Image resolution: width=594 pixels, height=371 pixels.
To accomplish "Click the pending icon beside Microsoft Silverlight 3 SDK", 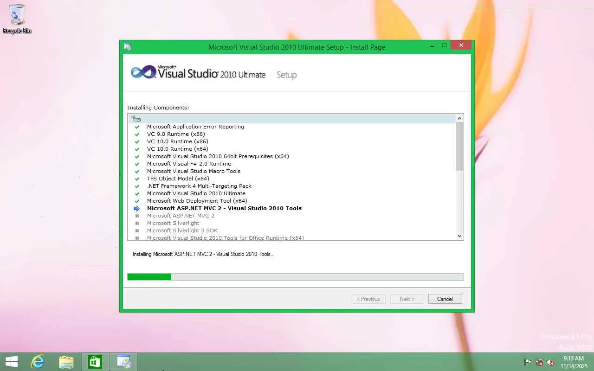I will [x=137, y=230].
